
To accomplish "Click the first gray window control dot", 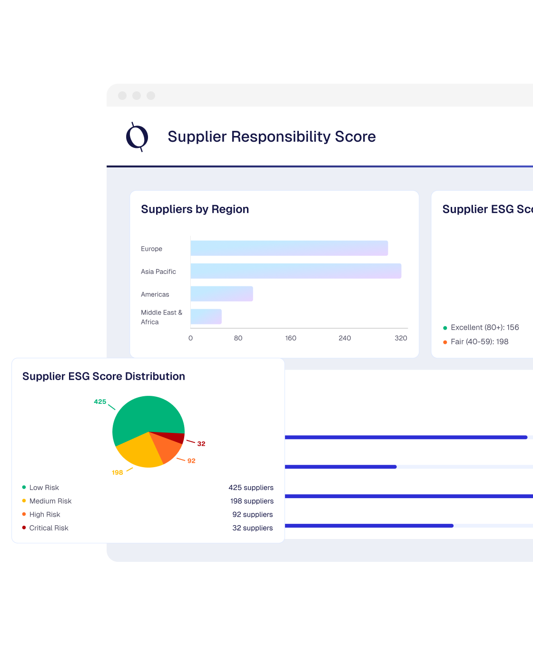I will tap(122, 96).
